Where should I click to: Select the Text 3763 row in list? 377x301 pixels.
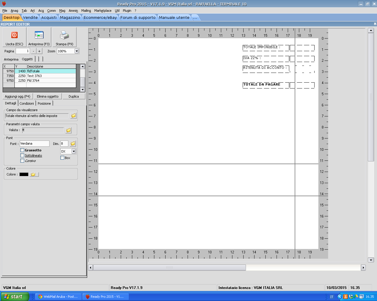pos(34,76)
